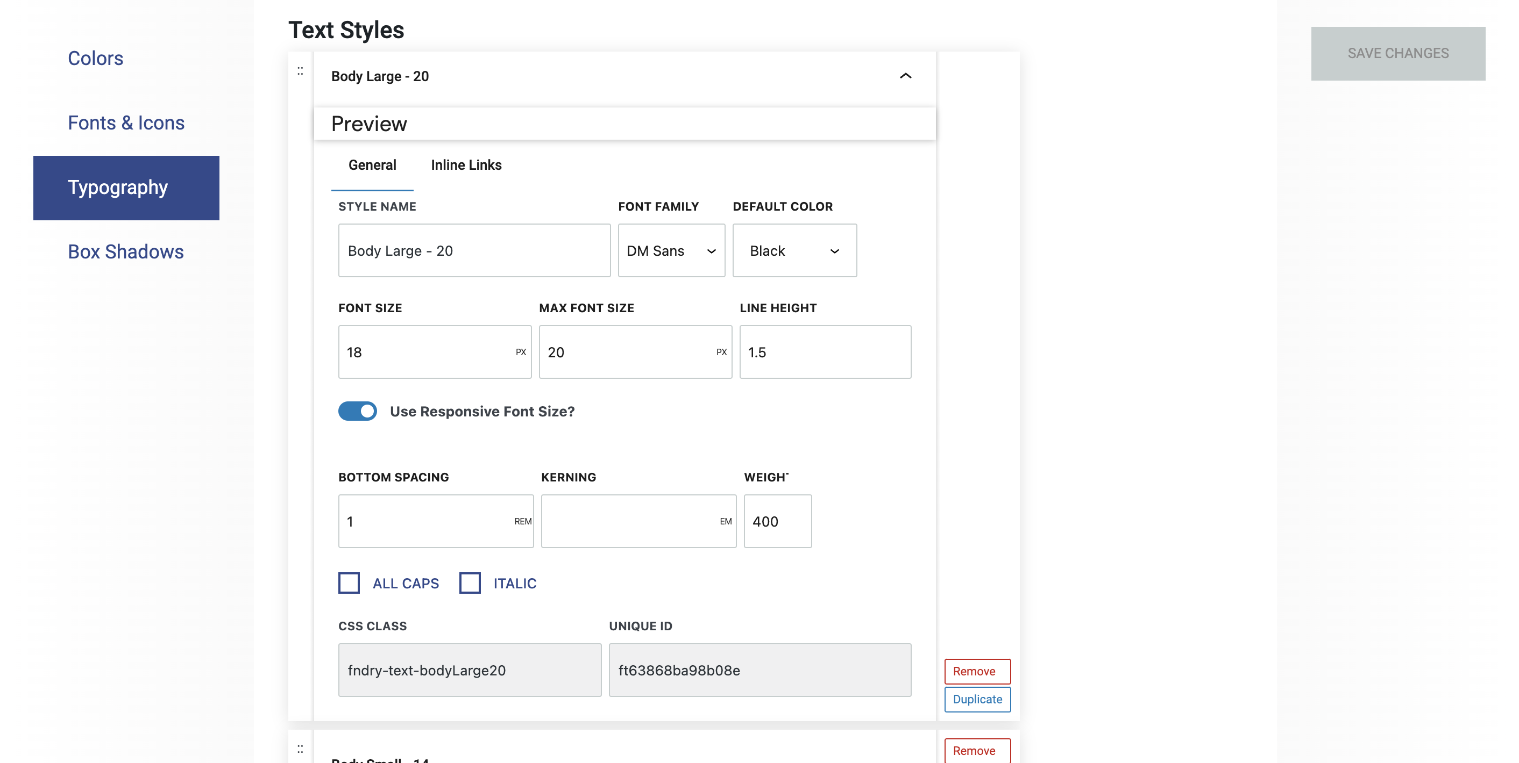Open Box Shadows settings

point(126,251)
